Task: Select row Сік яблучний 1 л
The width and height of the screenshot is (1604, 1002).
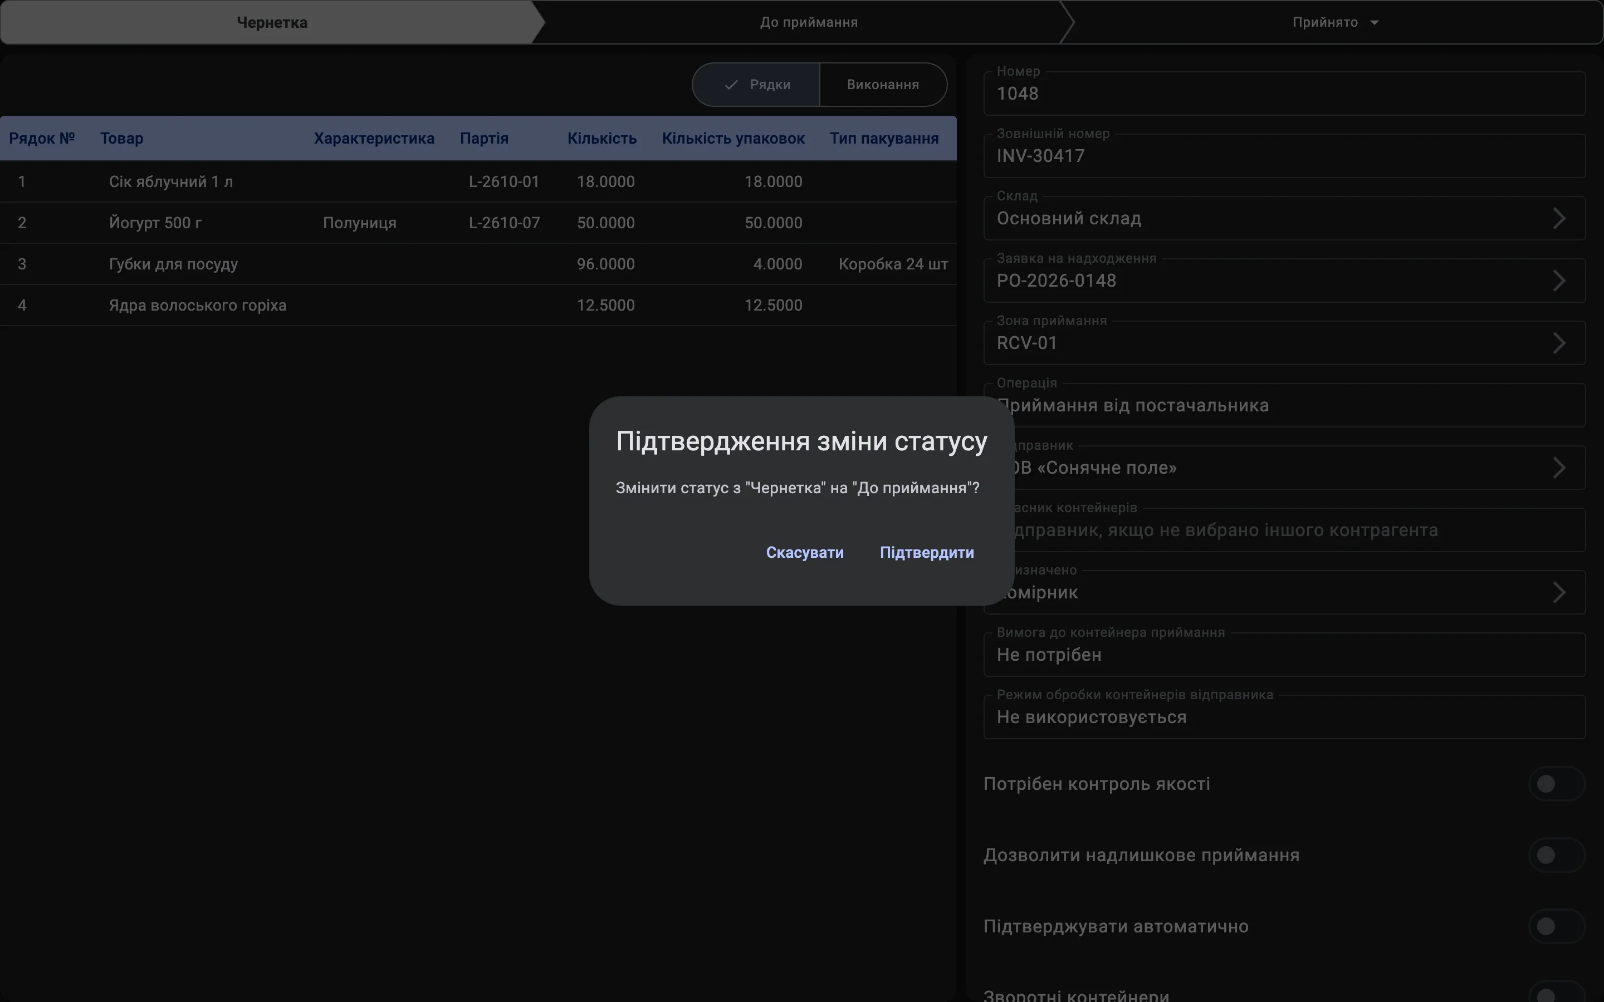Action: pyautogui.click(x=478, y=181)
